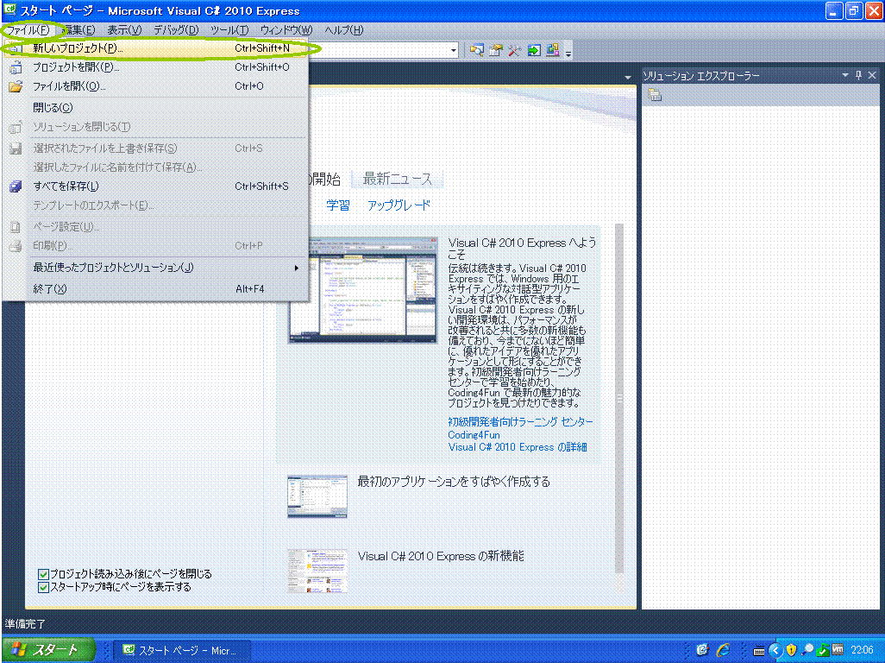Switch to the アップグレード sub-tab

tap(399, 205)
